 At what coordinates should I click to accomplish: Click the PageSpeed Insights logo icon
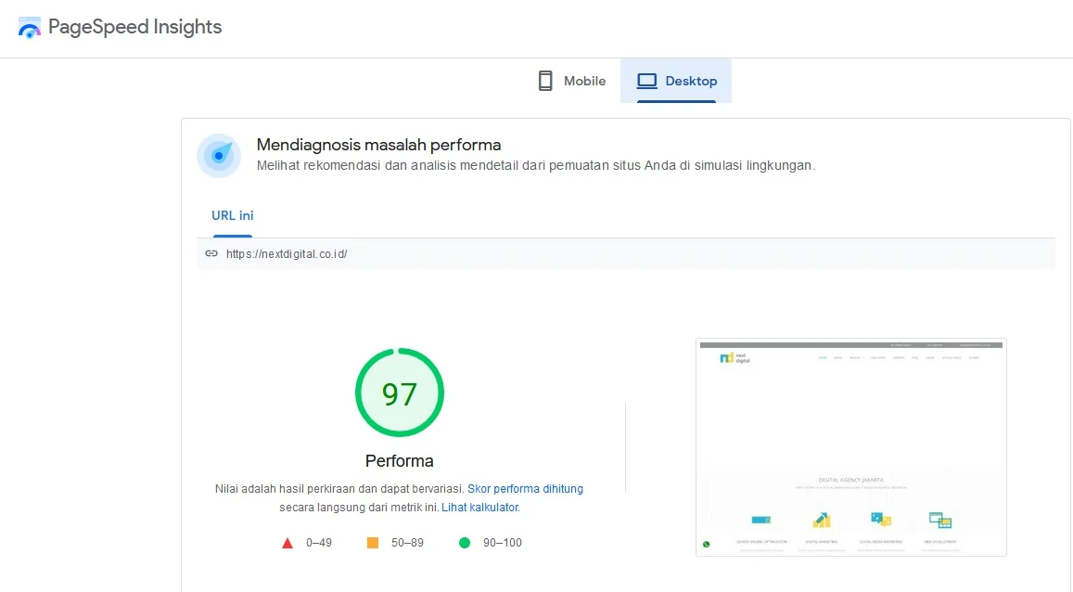click(30, 28)
